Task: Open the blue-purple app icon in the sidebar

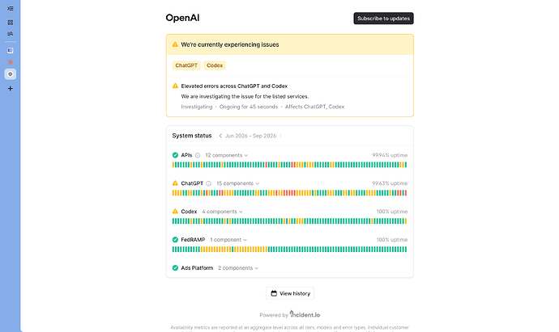Action: pos(11,50)
